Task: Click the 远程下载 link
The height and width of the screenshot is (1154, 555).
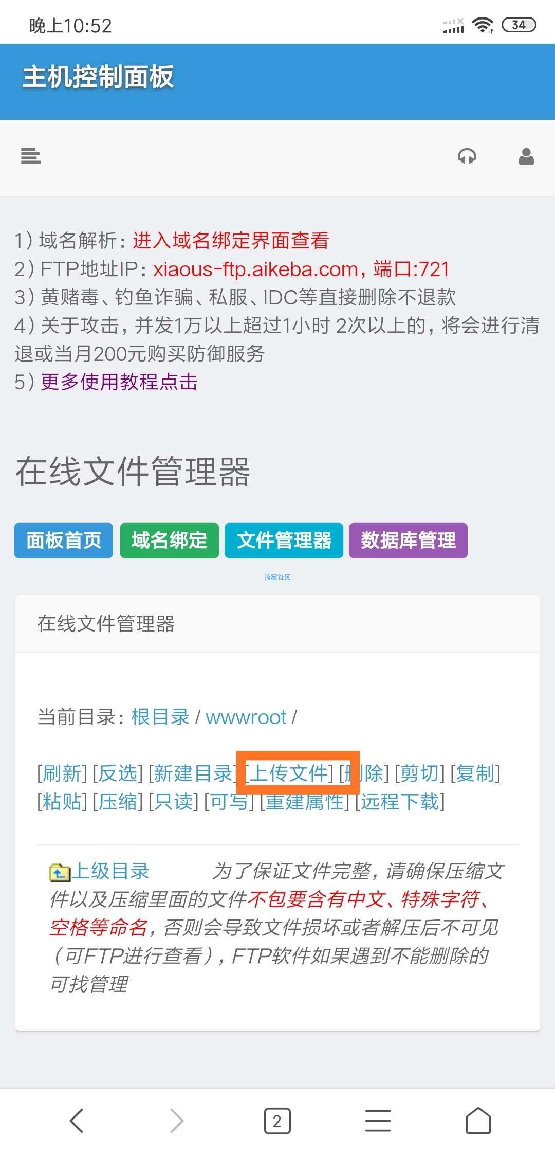Action: (400, 802)
